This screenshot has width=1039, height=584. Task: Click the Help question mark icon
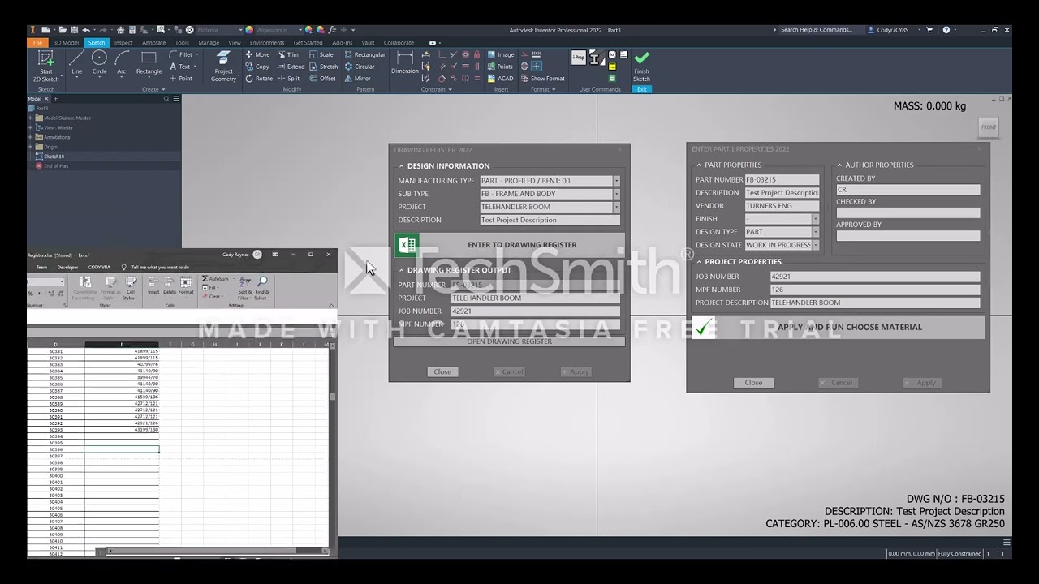946,30
